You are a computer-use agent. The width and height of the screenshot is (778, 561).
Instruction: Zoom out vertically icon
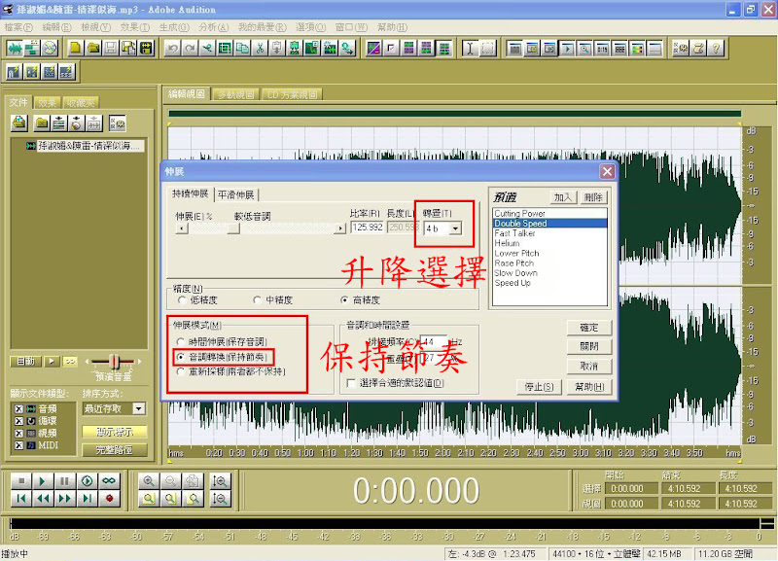[220, 499]
